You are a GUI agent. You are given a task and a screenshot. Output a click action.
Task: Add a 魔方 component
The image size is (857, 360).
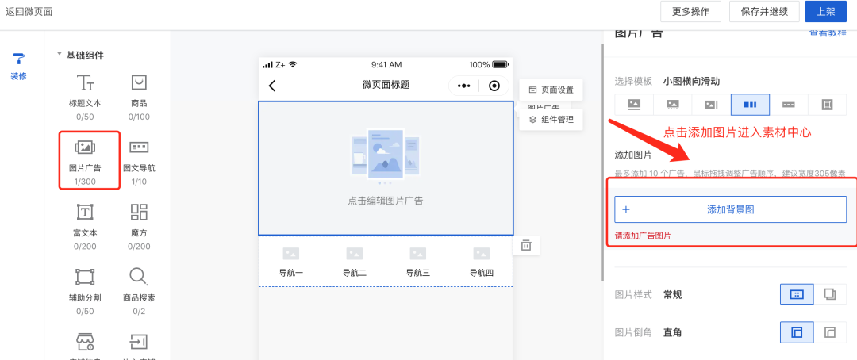click(x=139, y=226)
